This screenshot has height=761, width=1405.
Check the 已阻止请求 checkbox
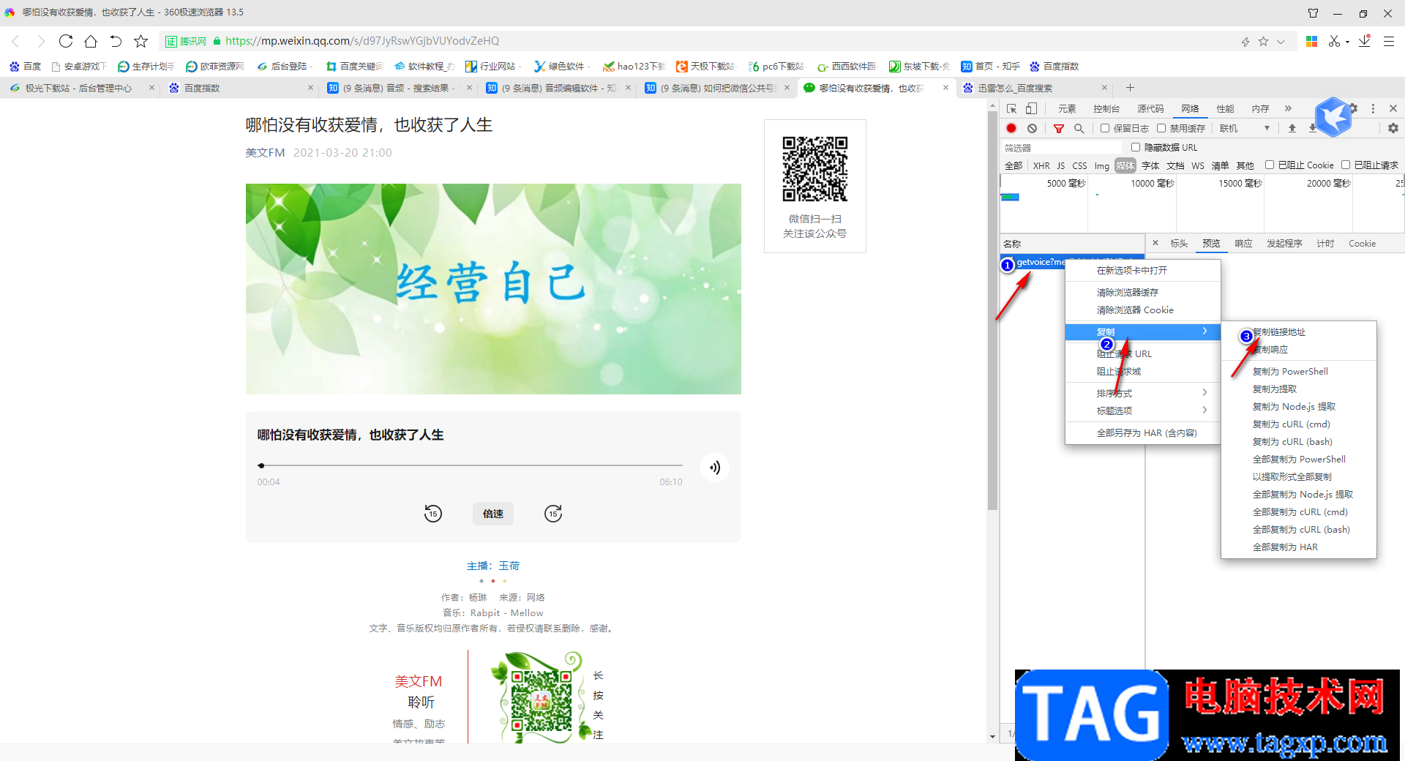(1346, 165)
